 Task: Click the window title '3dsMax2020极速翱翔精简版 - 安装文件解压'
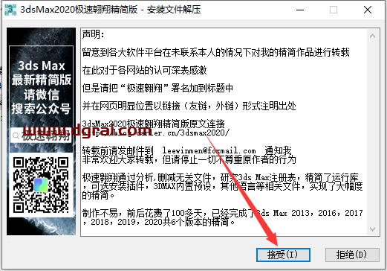111,10
